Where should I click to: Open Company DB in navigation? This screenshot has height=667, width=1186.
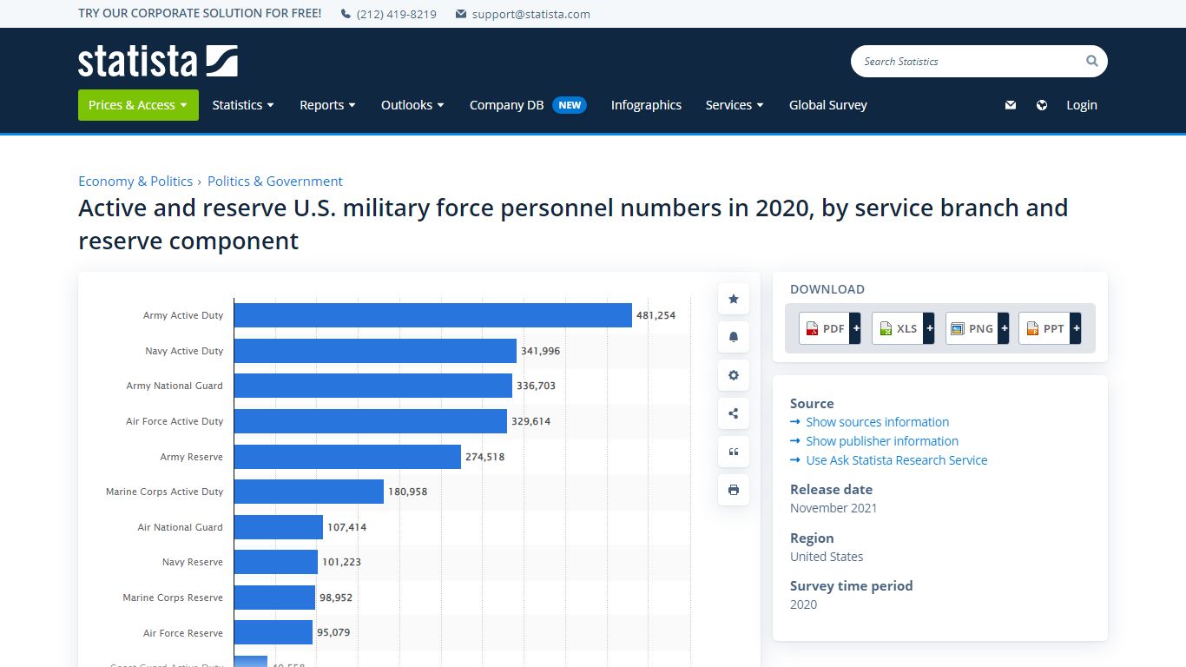pos(507,105)
